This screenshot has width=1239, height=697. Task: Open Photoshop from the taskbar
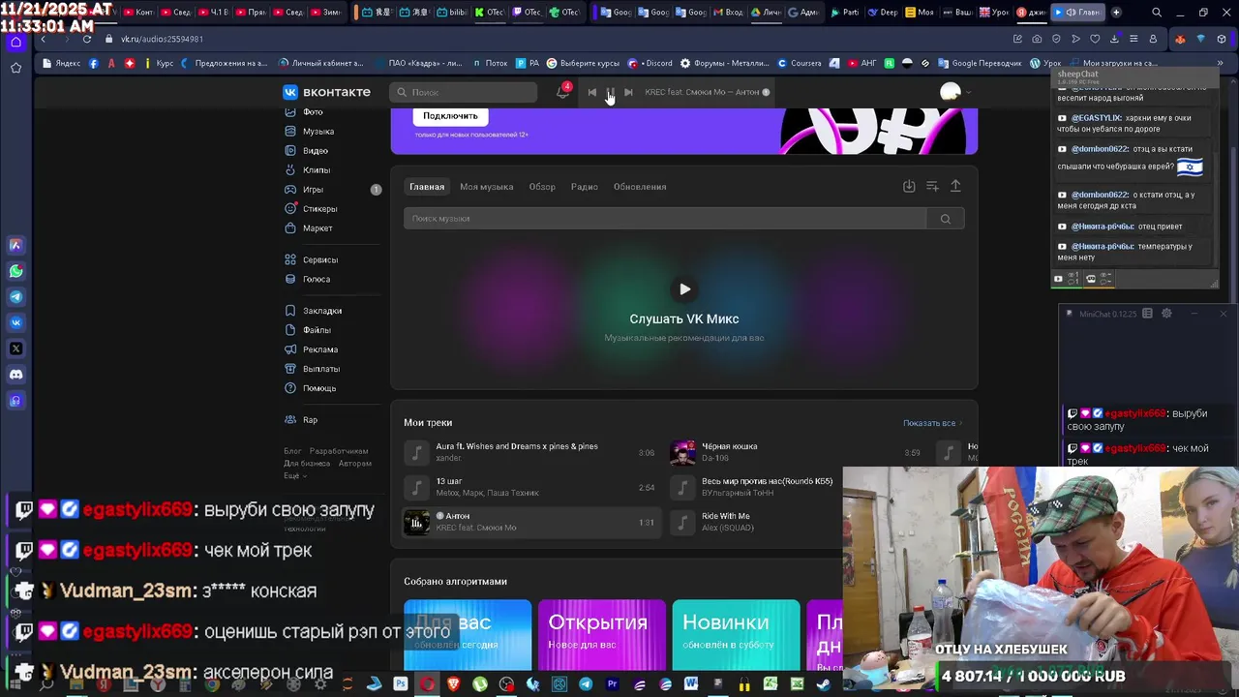(401, 684)
